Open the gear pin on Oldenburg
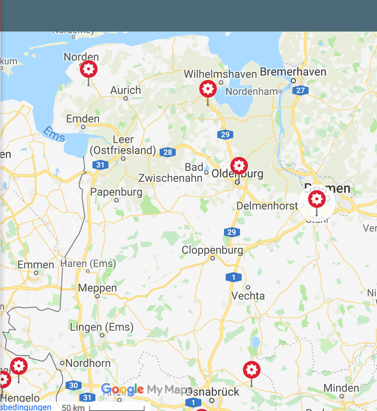 pyautogui.click(x=239, y=166)
